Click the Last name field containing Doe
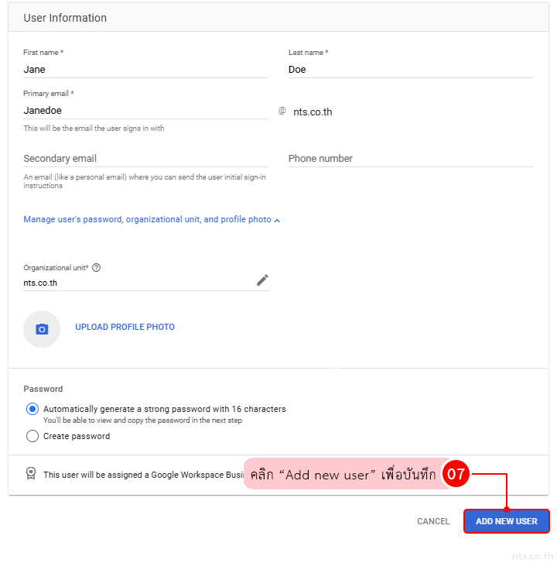557x563 pixels. tap(410, 70)
